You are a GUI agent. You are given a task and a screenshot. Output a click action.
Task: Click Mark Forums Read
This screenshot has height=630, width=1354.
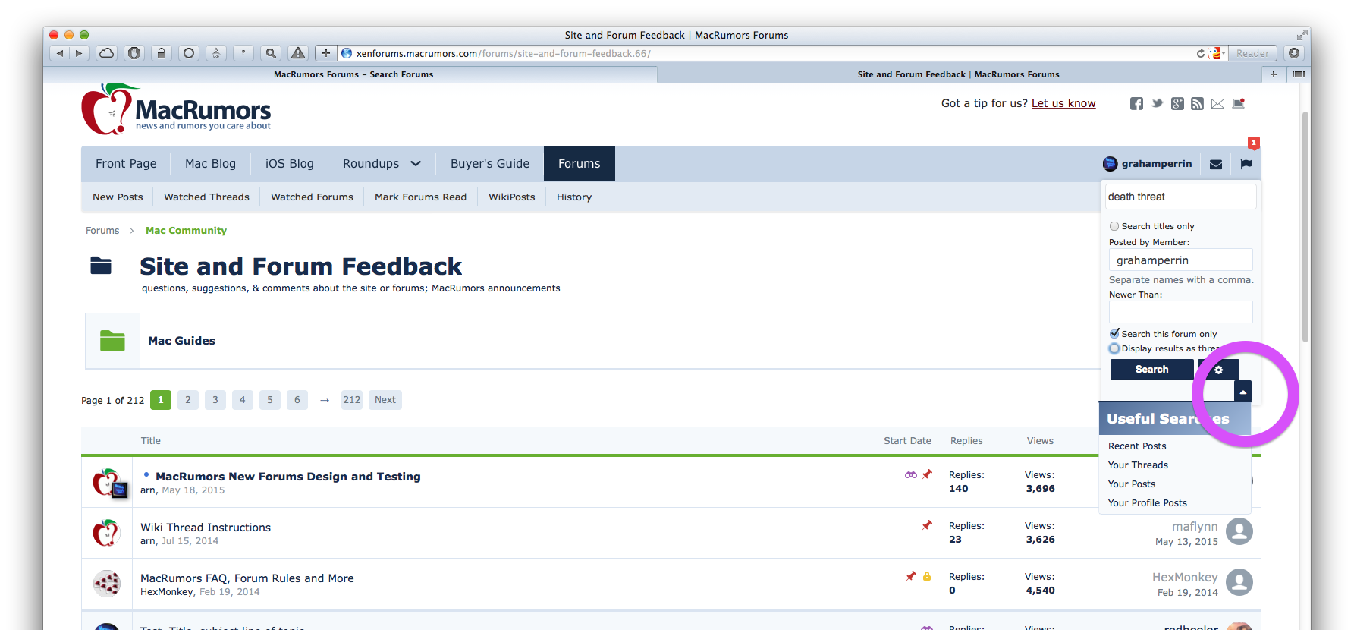420,197
